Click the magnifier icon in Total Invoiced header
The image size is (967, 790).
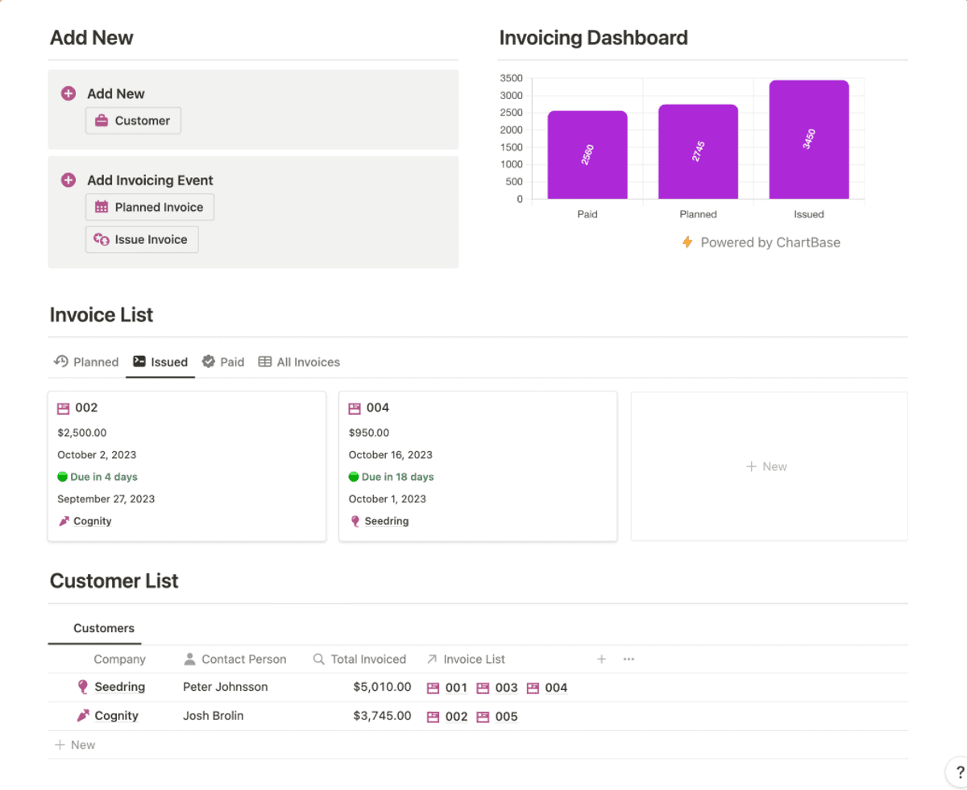click(317, 659)
